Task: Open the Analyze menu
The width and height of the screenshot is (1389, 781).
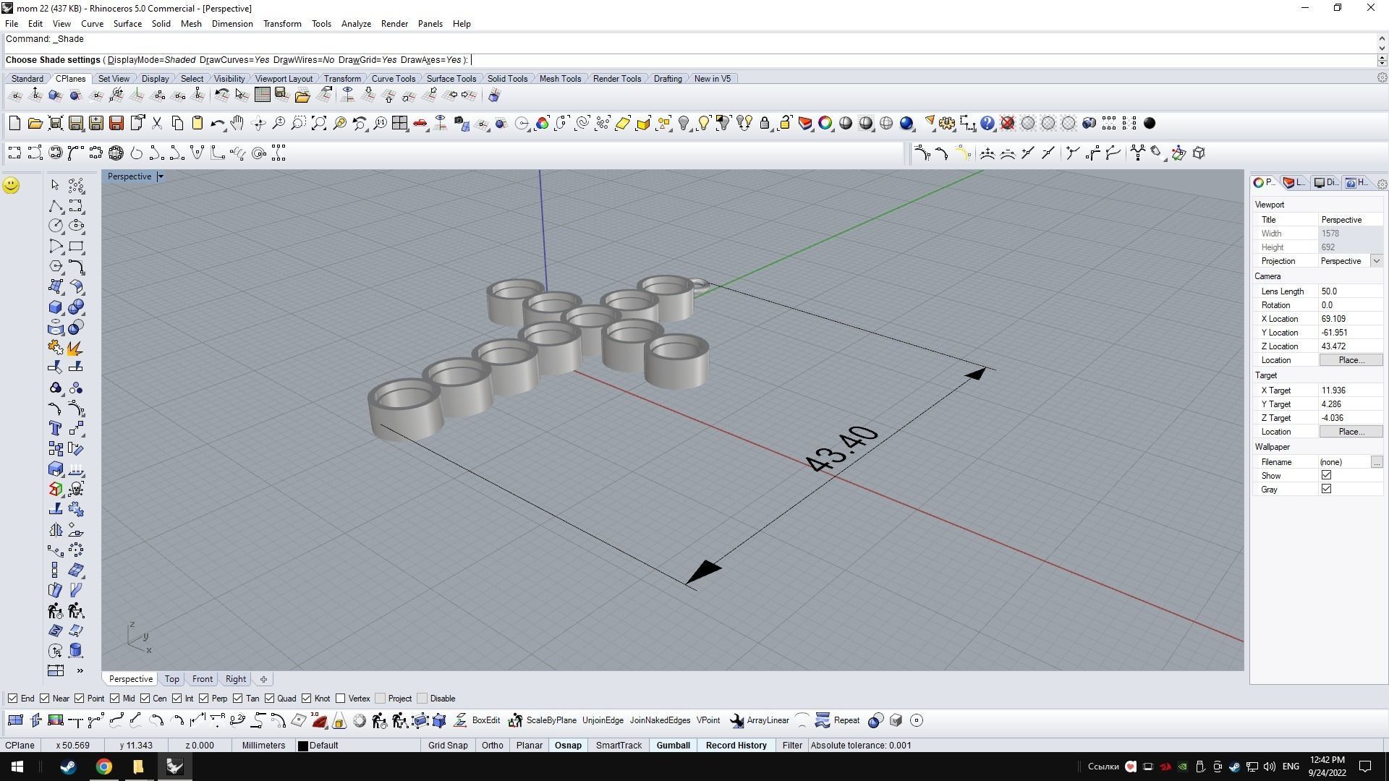Action: pyautogui.click(x=356, y=24)
